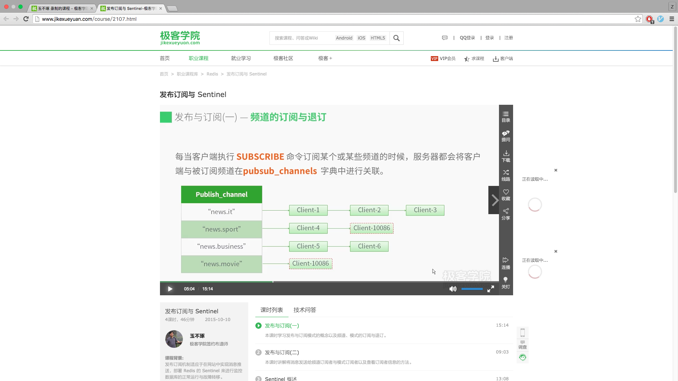Expand the 极客+ navigation menu
The width and height of the screenshot is (678, 381).
325,58
